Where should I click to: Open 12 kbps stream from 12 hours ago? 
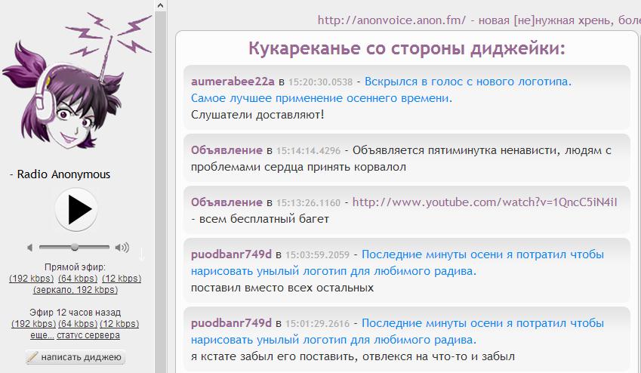(119, 324)
